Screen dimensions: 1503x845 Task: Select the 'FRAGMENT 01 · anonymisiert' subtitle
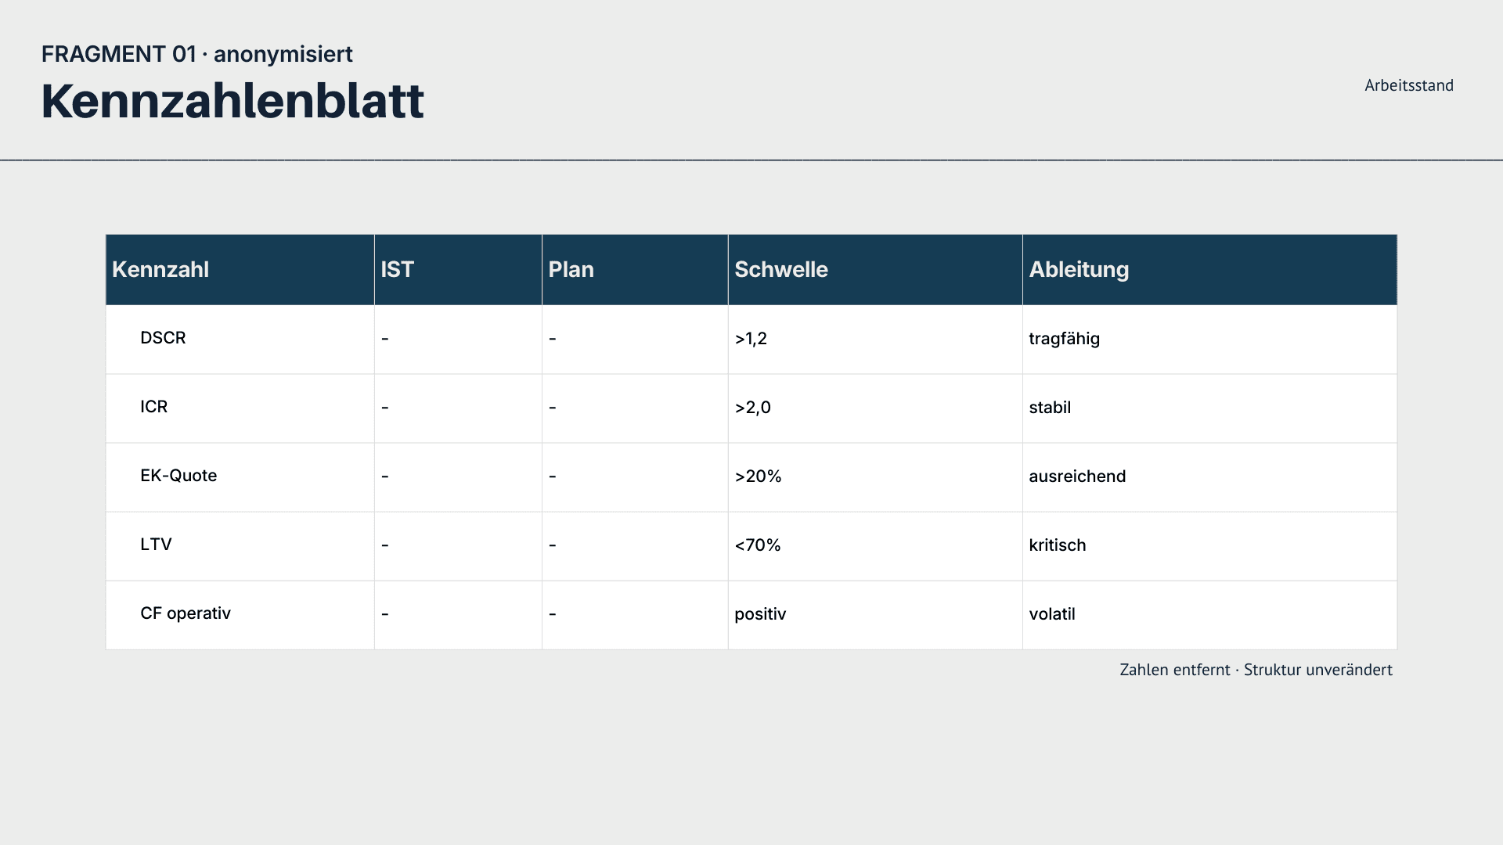click(196, 54)
